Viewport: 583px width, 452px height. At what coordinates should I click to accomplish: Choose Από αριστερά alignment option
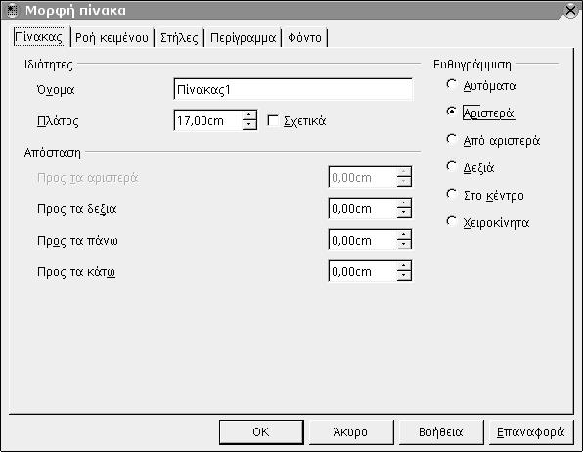pos(451,140)
